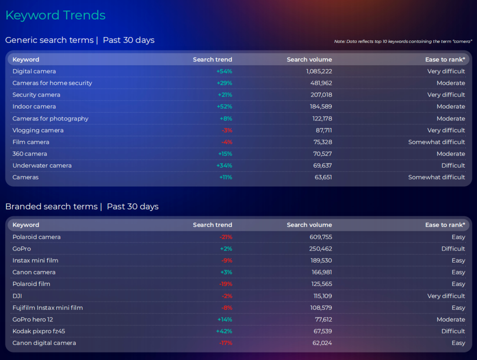Select 'Fujifilm Instax mini film' keyword
Image resolution: width=477 pixels, height=360 pixels.
click(x=47, y=308)
